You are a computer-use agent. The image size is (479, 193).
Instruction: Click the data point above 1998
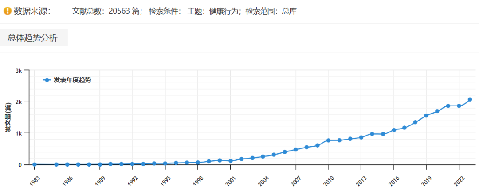(x=198, y=162)
